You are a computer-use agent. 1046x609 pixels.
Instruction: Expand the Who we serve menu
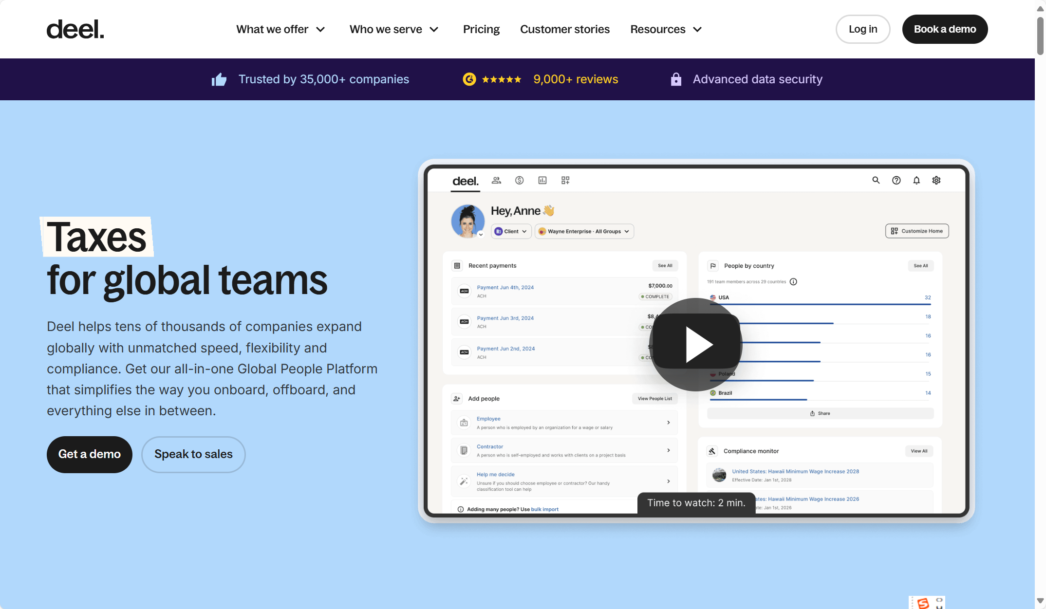pos(394,29)
